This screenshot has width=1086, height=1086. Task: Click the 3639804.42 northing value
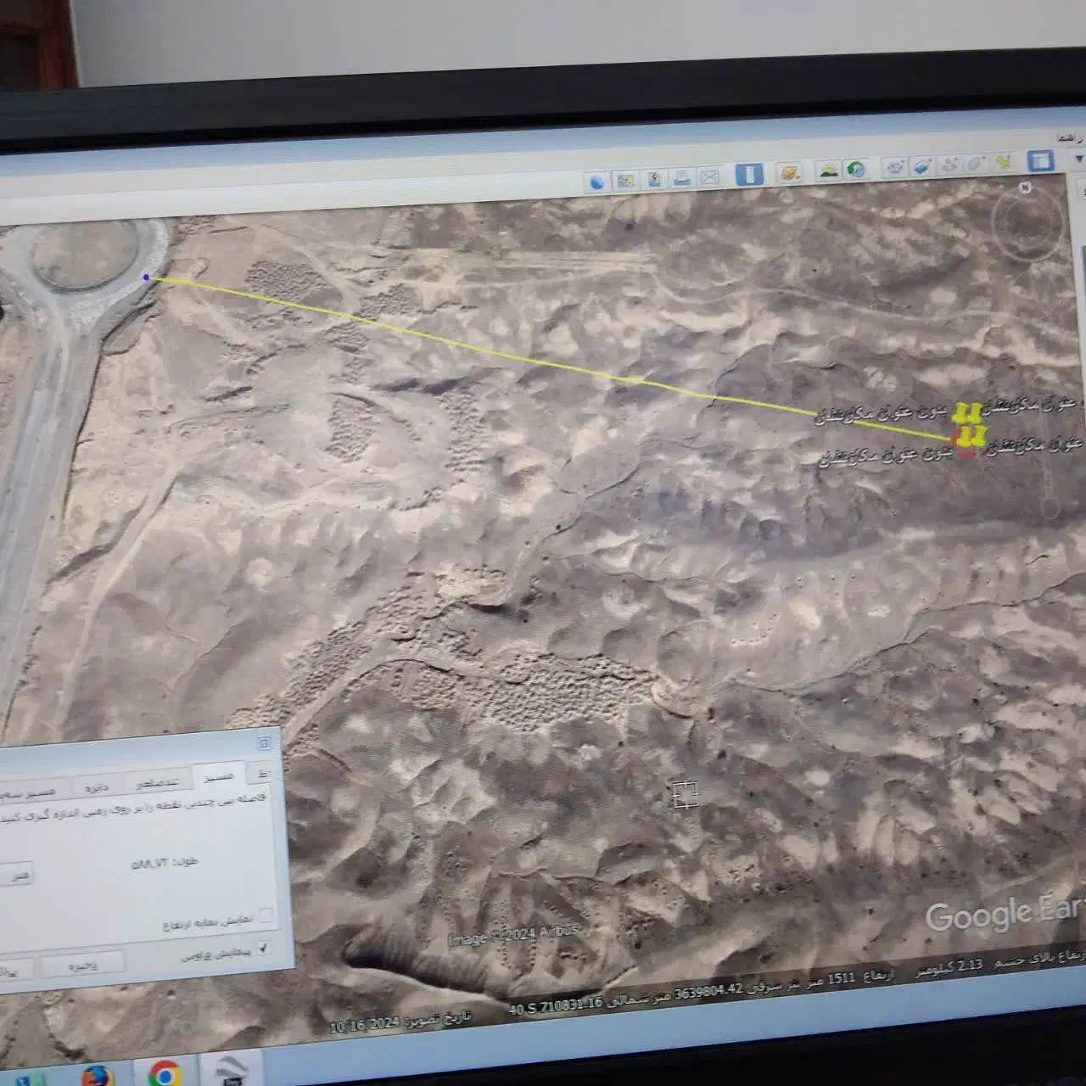pos(708,992)
